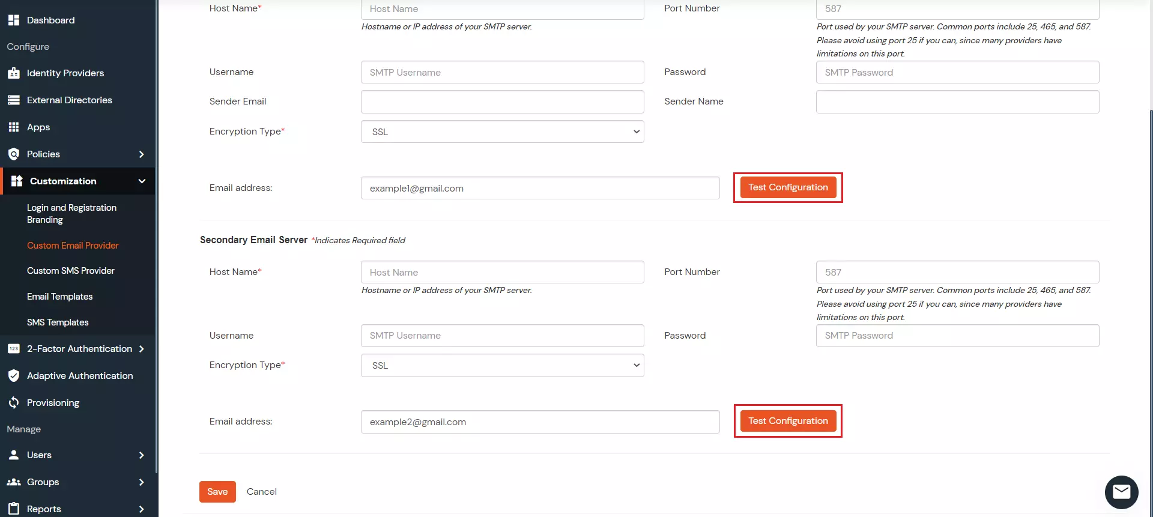Open the Dashboard via its grid icon

13,20
